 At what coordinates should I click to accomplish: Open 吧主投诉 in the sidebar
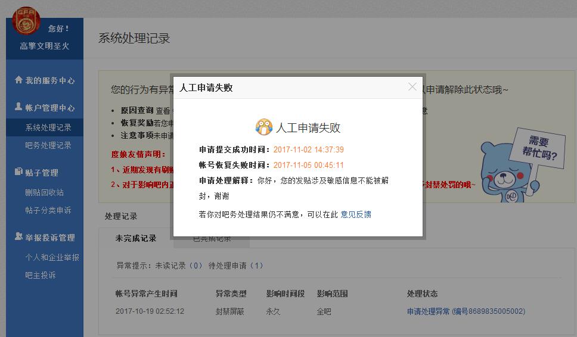(x=41, y=275)
